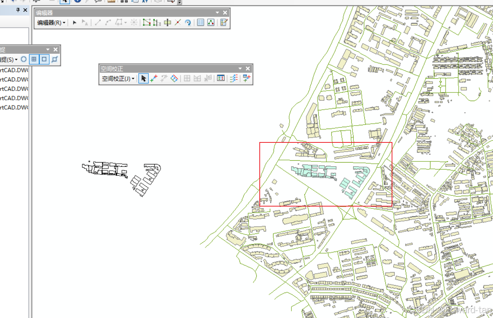Screen dimensions: 493x318
Task: Select the New Limited Adjustment Area tool
Action: pos(197,79)
